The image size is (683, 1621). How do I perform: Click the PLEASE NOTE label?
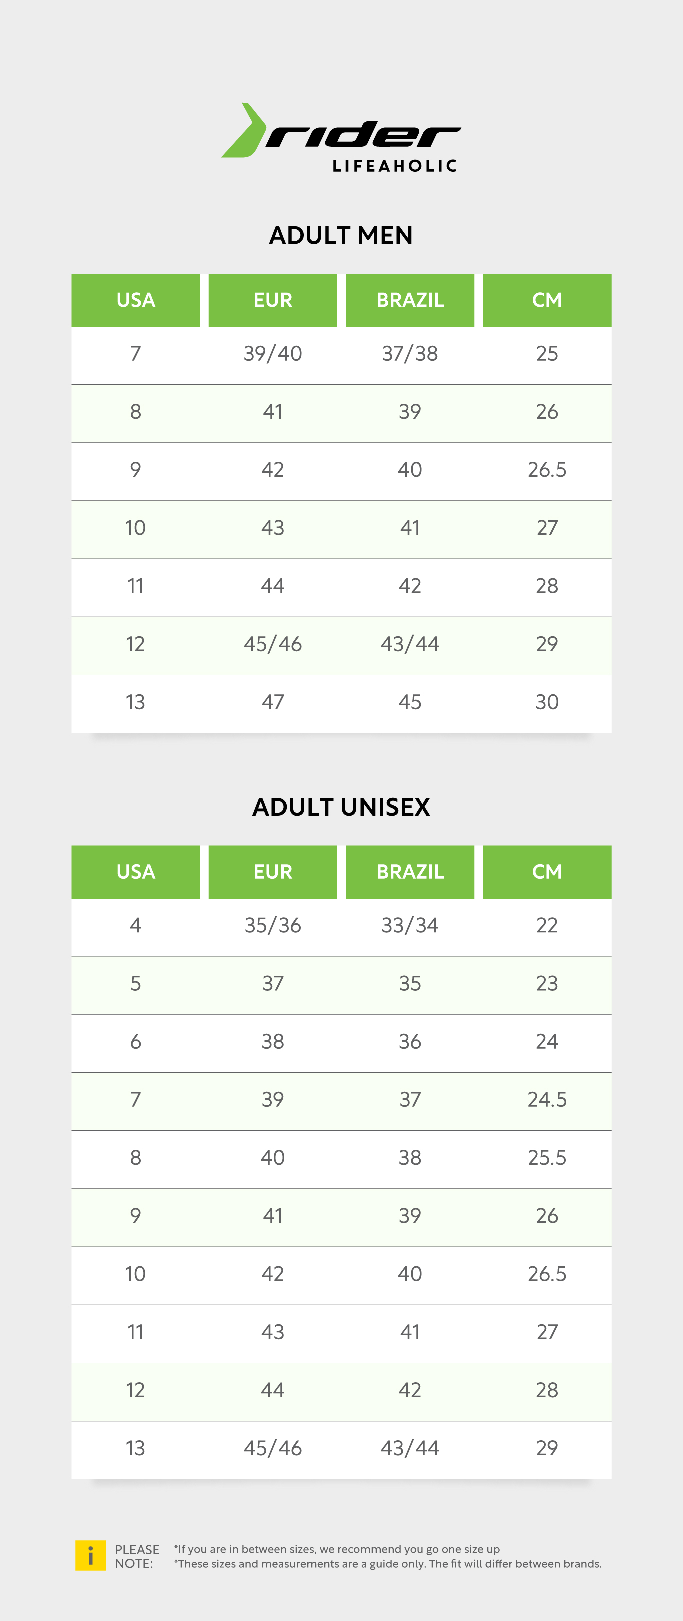point(137,1557)
